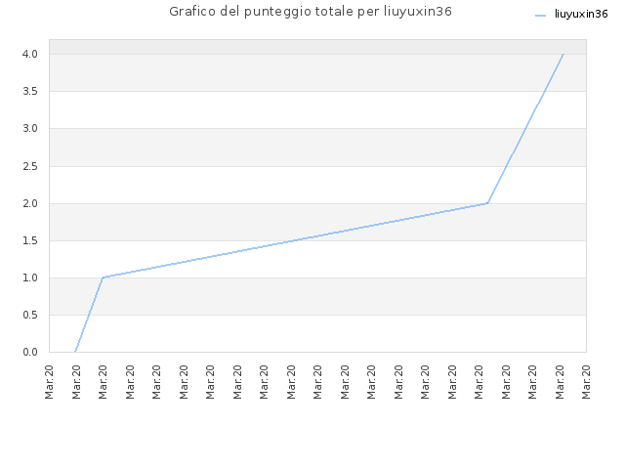
Task: Click the liuyuxin36 legend label
Action: click(x=581, y=14)
